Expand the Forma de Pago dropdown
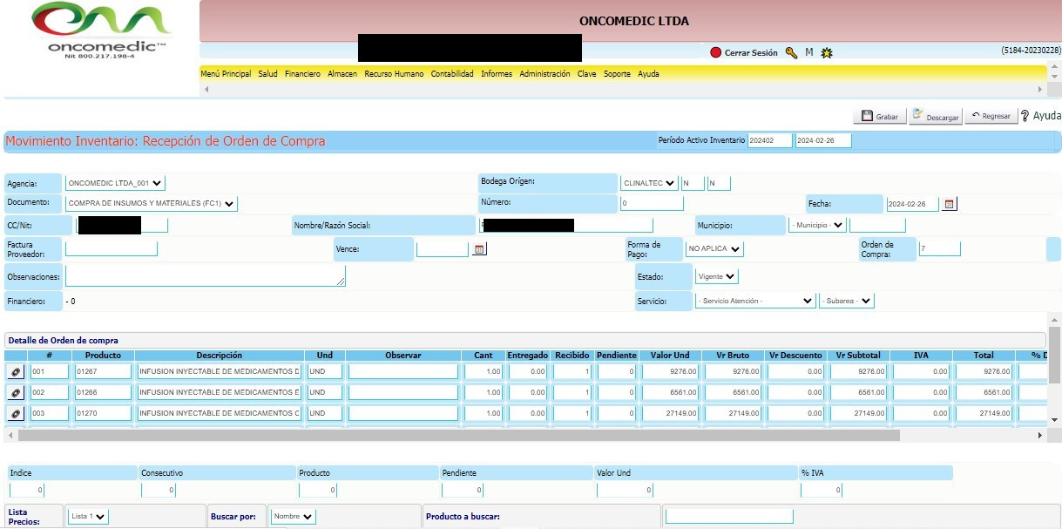The width and height of the screenshot is (1062, 529). (714, 249)
